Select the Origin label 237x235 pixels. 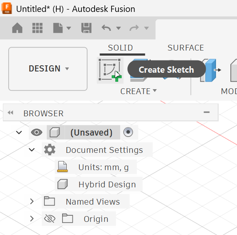pos(96,219)
